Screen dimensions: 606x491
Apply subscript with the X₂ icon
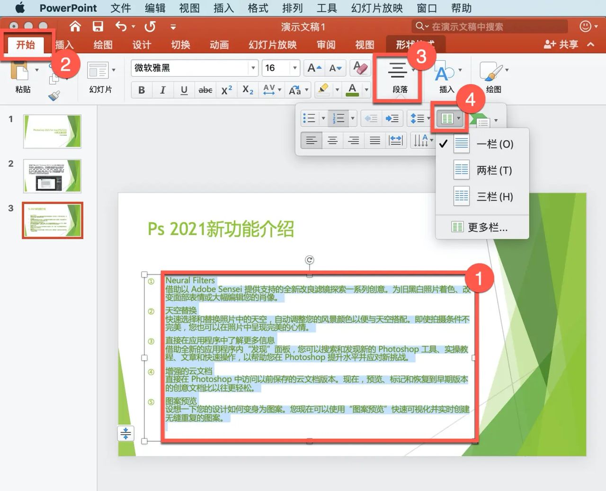(248, 90)
